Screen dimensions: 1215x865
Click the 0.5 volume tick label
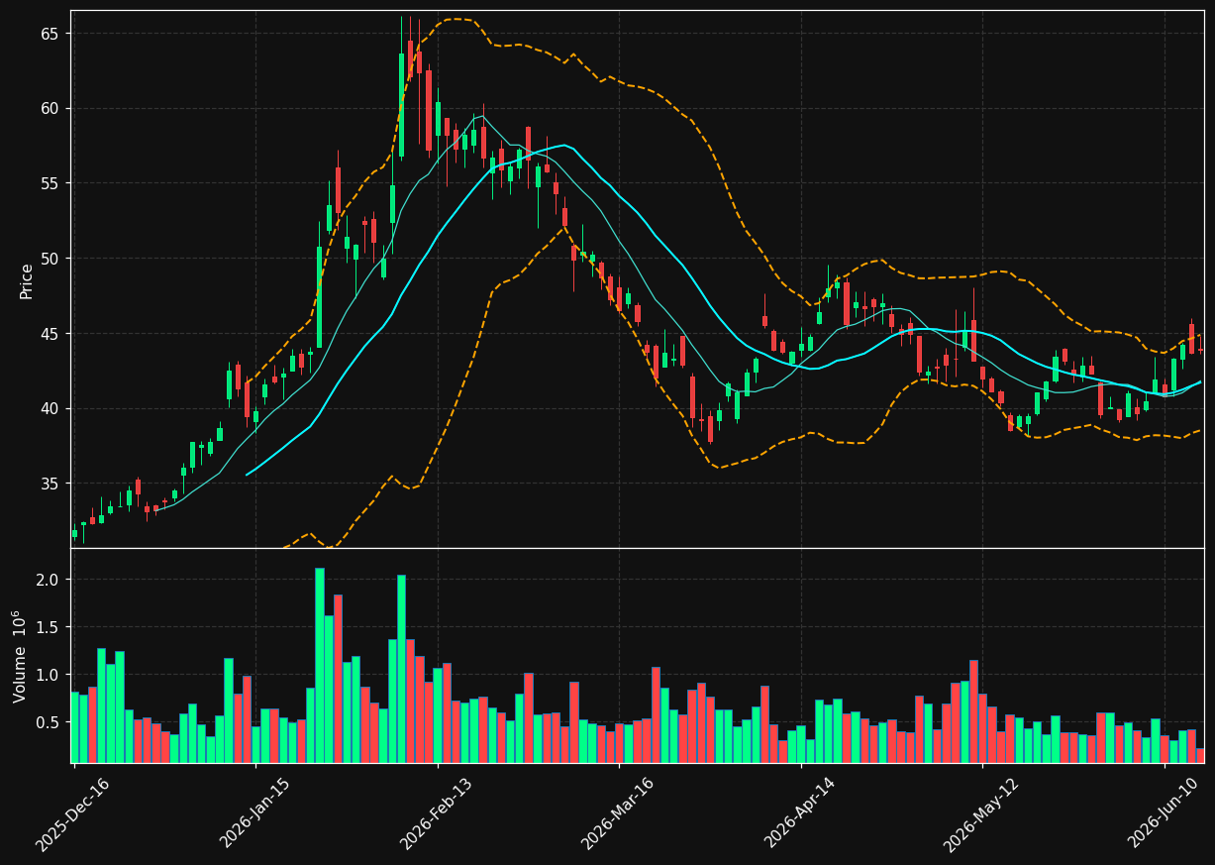[48, 722]
